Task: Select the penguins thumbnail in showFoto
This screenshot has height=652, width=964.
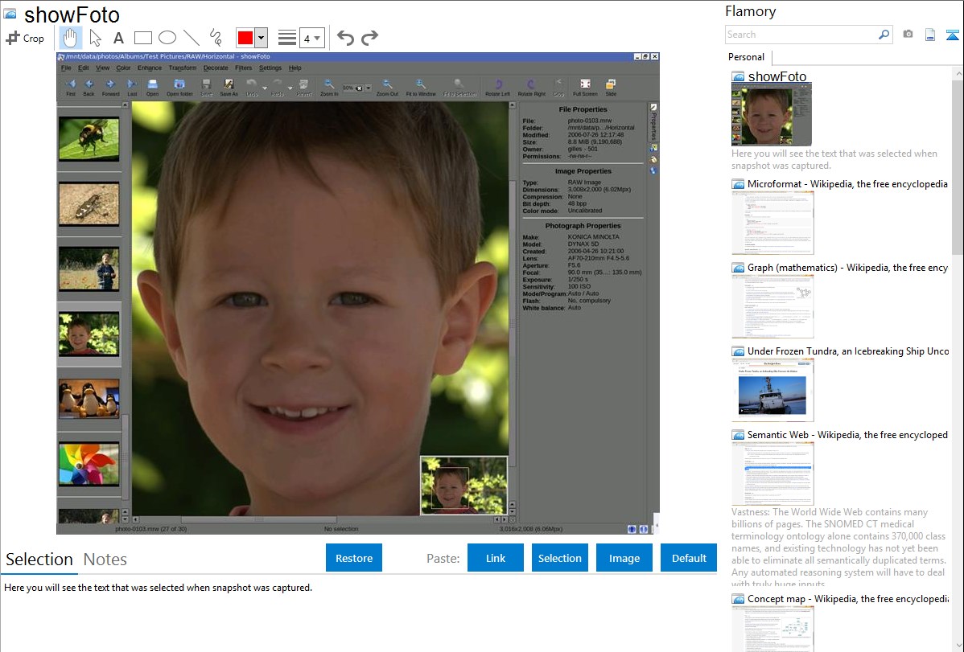Action: [89, 399]
